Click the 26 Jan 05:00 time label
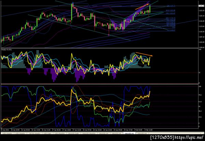The height and width of the screenshot is (141, 205). tap(25, 130)
